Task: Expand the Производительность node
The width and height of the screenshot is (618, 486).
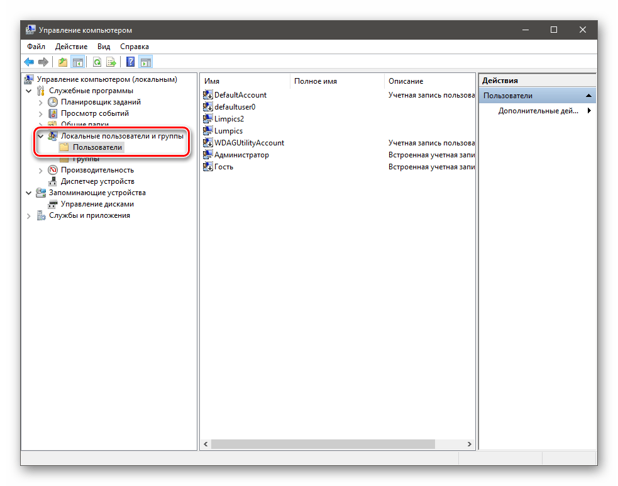Action: [x=41, y=171]
